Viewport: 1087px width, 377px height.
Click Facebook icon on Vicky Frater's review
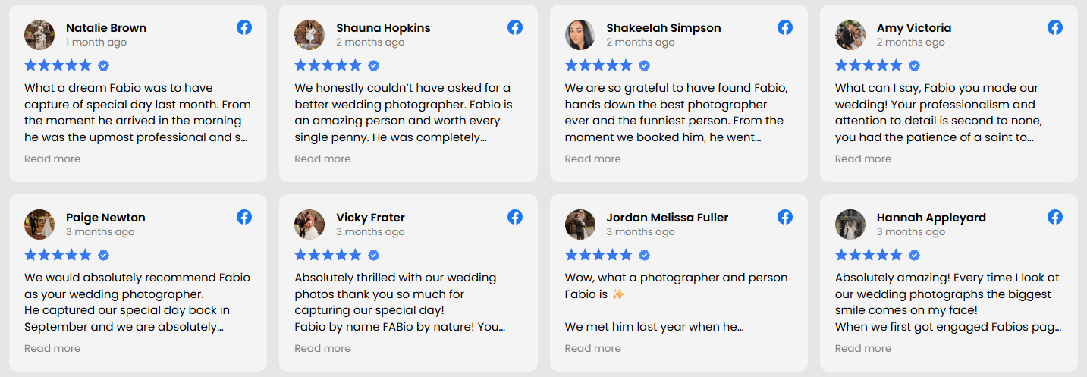point(515,217)
